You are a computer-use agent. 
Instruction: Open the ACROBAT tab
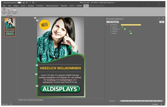[79, 6]
